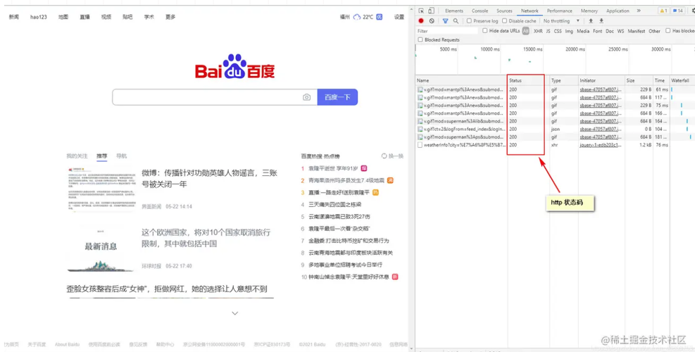Viewport: 695px width, 352px height.
Task: Select the Img request type filter
Action: click(x=569, y=31)
